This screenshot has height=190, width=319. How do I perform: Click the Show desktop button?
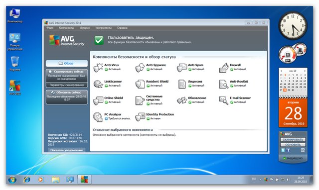click(311, 180)
